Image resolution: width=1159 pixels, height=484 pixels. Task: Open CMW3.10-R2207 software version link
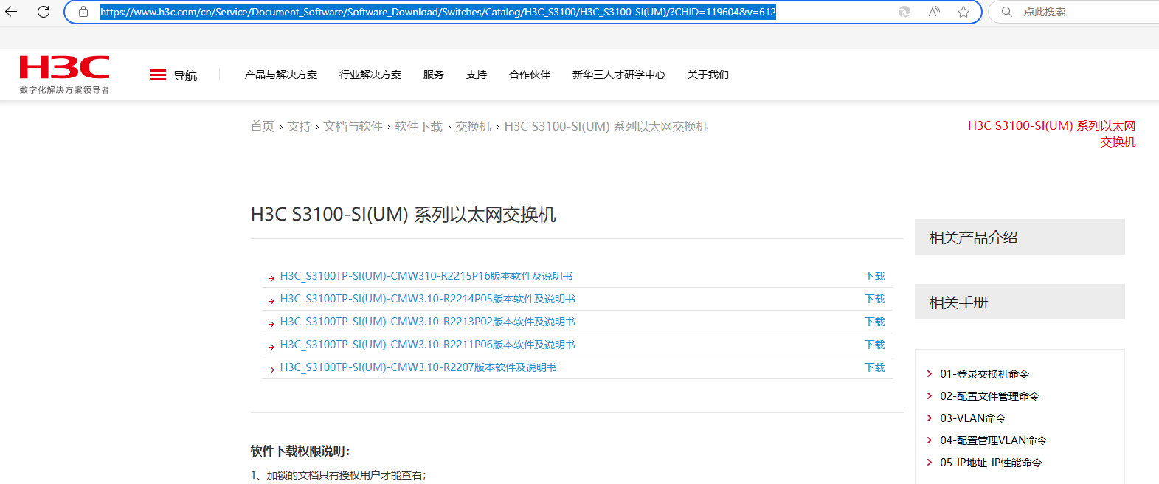click(418, 367)
